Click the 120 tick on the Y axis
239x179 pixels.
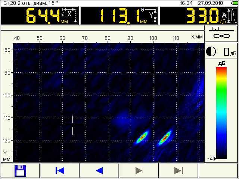coord(7,140)
